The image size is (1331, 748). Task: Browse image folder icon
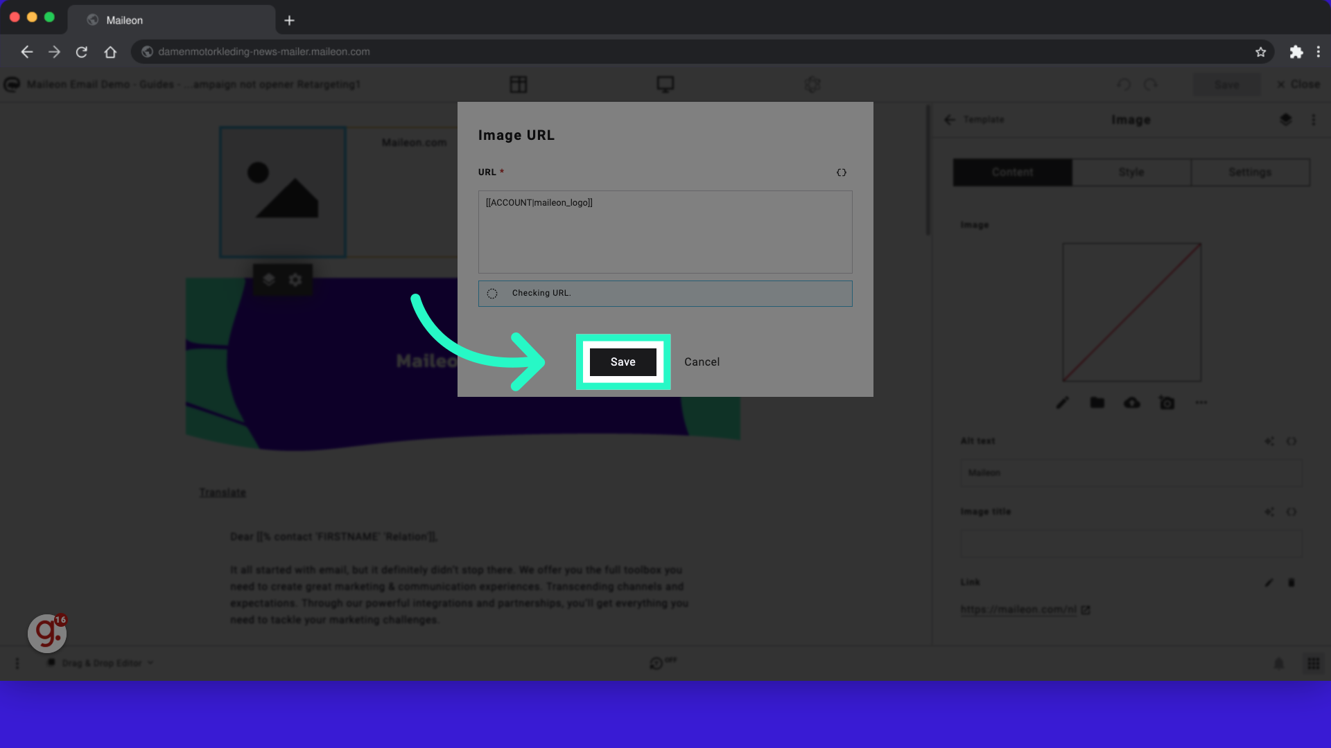pyautogui.click(x=1097, y=402)
